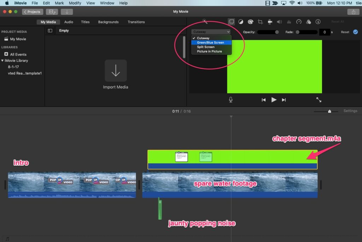This screenshot has width=362, height=242.
Task: Collapse the iMovie Library tree
Action: click(2, 60)
